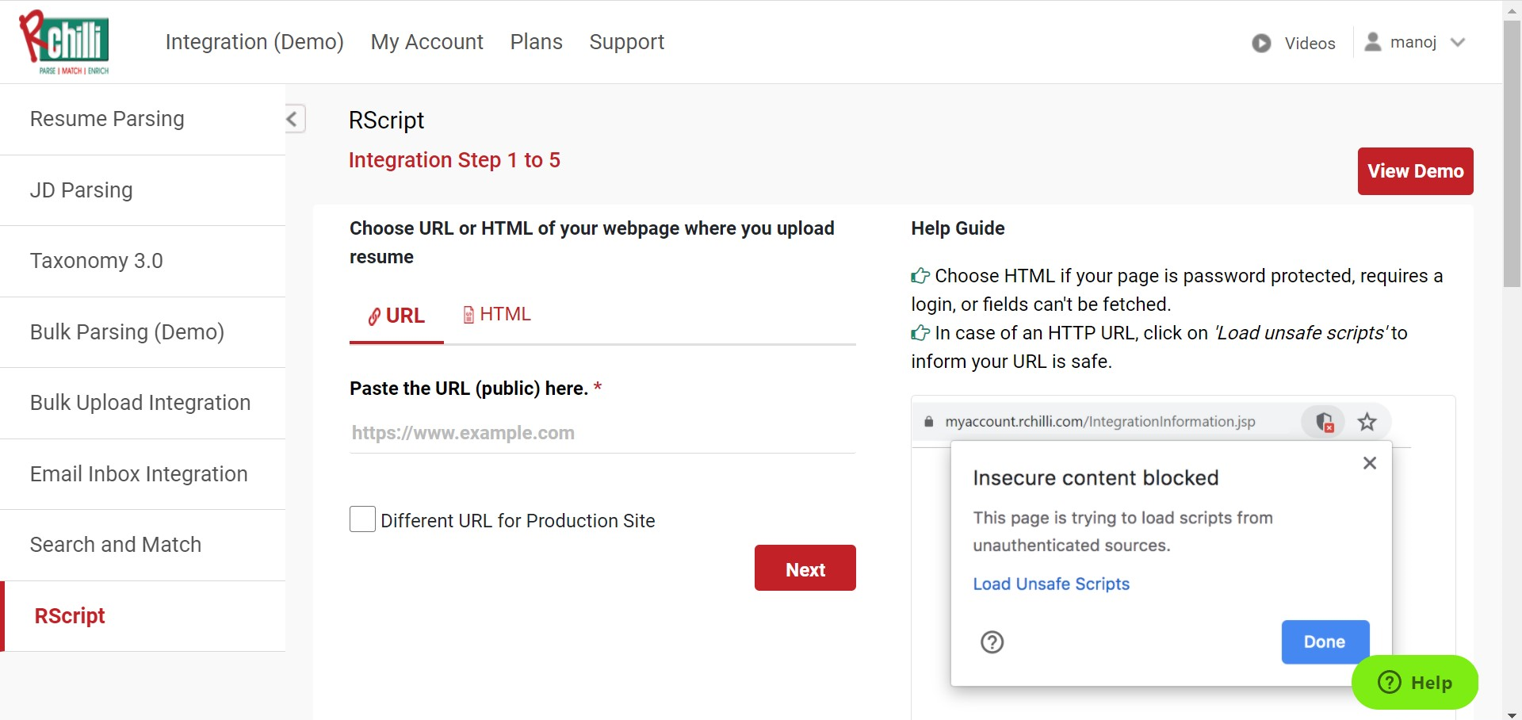Click the RChilli logo
Image resolution: width=1522 pixels, height=720 pixels.
64,42
